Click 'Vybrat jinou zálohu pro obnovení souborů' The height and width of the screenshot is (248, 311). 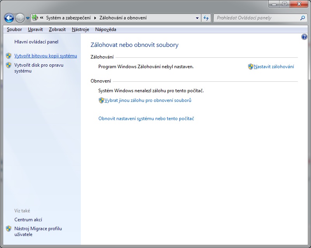pyautogui.click(x=148, y=100)
